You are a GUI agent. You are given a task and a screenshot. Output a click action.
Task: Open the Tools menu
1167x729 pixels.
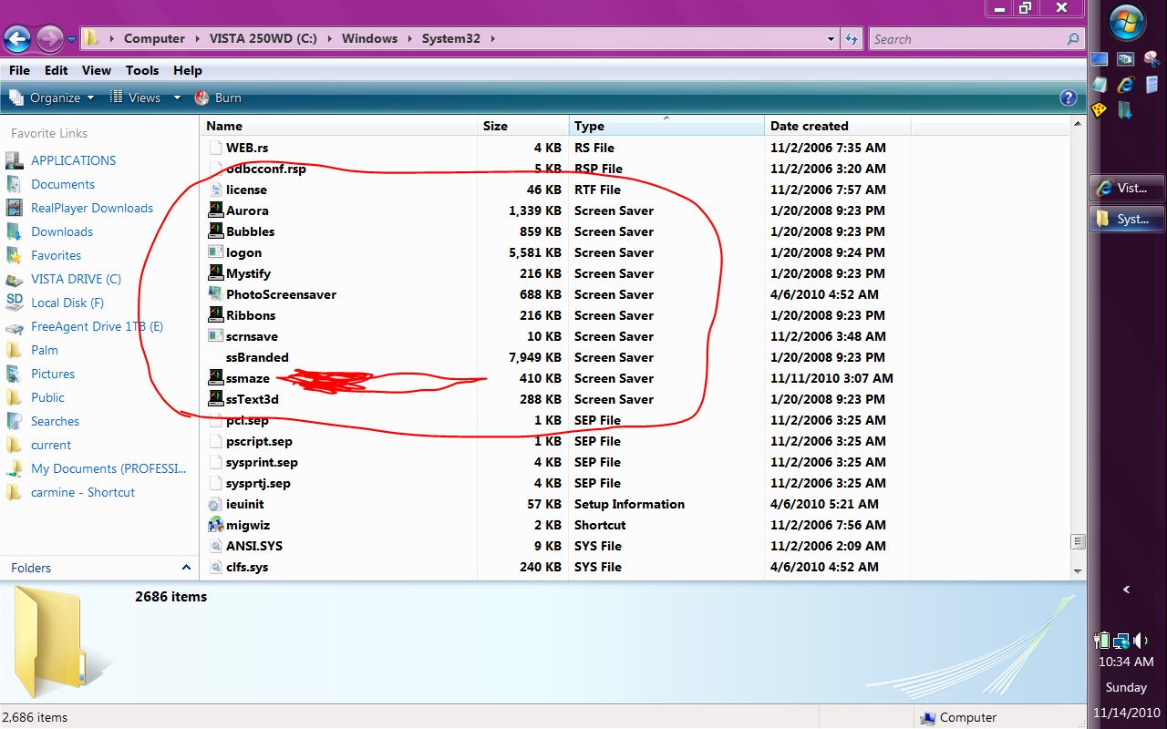(x=142, y=70)
